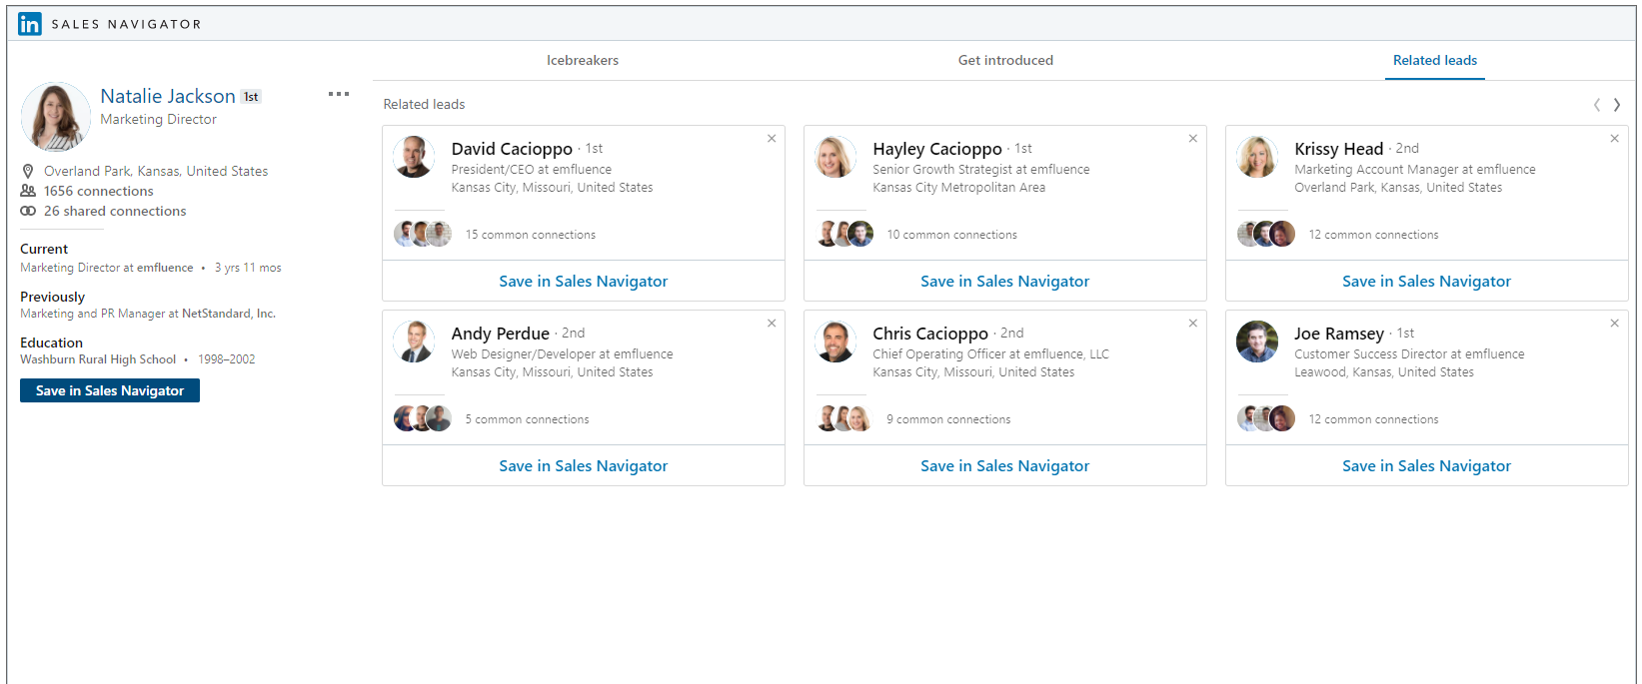
Task: Select the Related leads tab
Action: click(x=1435, y=60)
